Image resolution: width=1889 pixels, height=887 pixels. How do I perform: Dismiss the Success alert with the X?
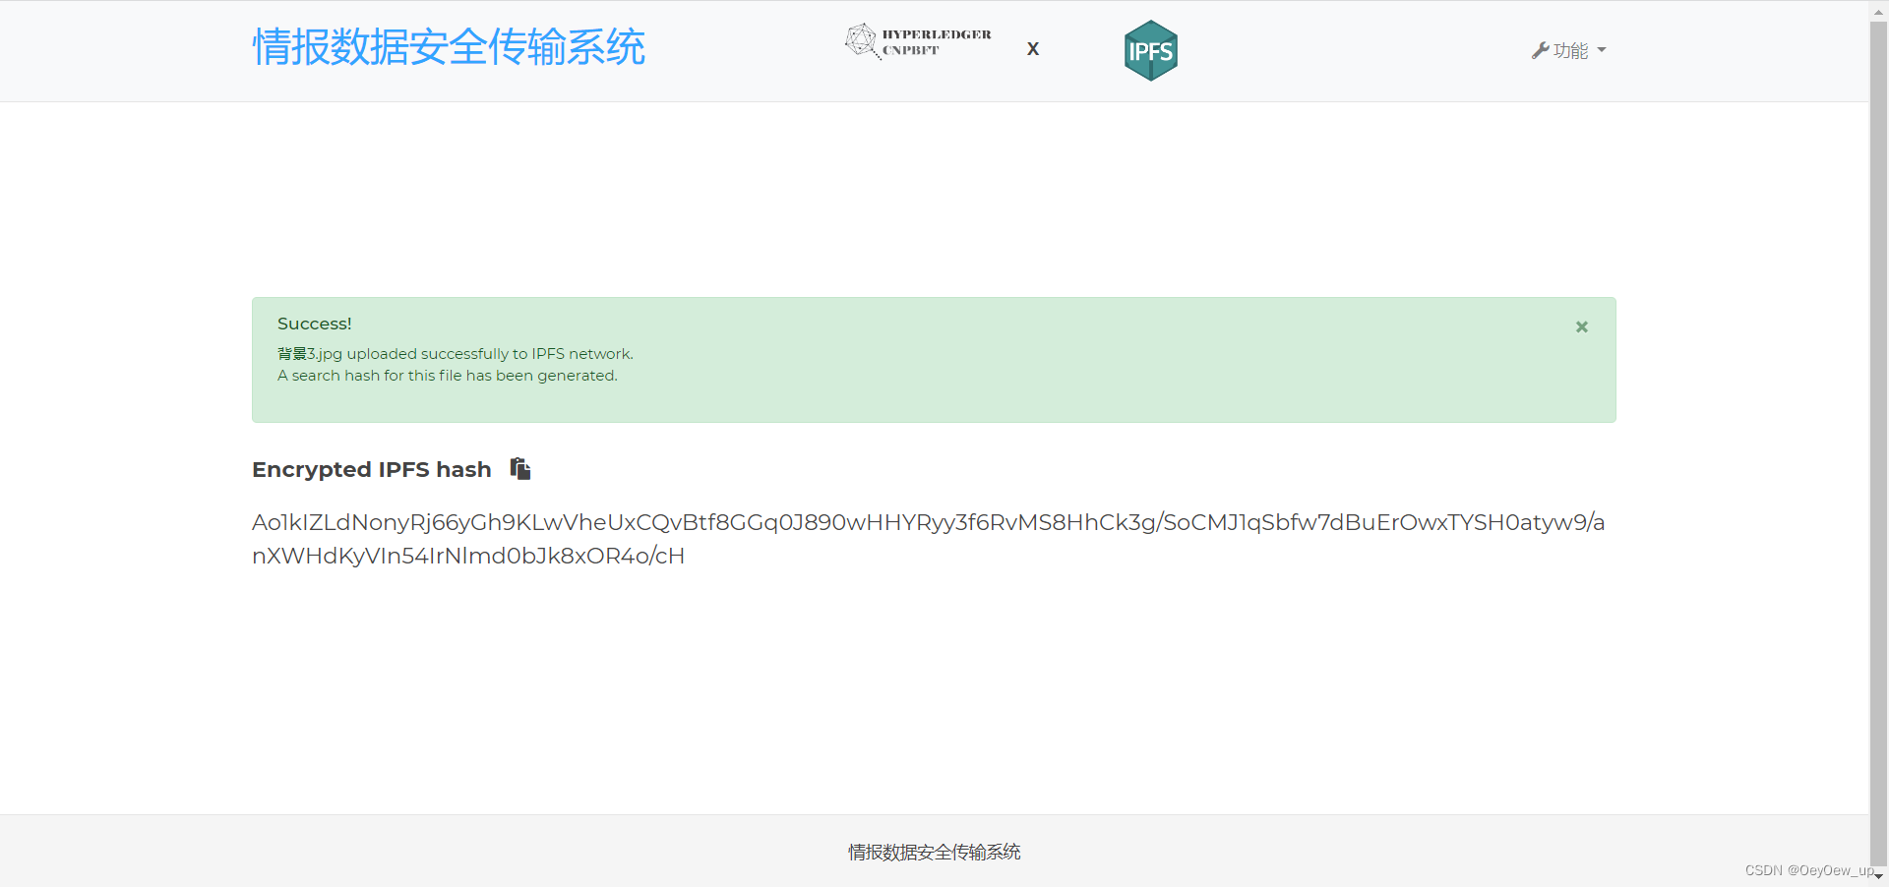pyautogui.click(x=1582, y=326)
